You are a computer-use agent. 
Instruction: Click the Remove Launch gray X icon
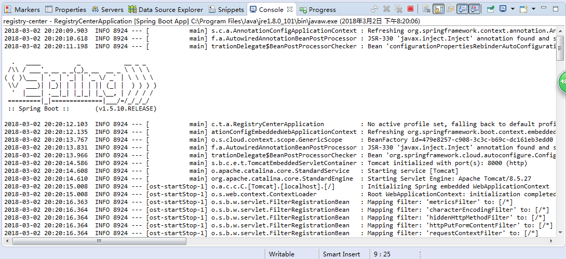tap(386, 9)
